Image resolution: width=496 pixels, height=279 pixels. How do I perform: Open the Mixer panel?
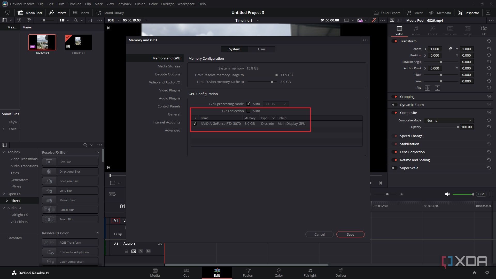[x=414, y=13]
